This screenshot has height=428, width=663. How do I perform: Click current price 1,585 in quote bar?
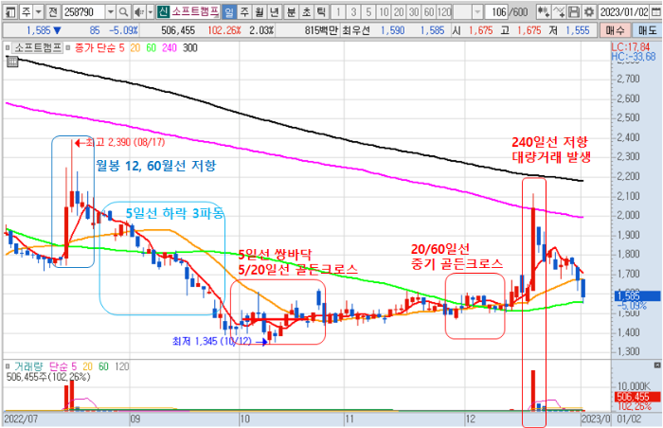click(x=39, y=30)
